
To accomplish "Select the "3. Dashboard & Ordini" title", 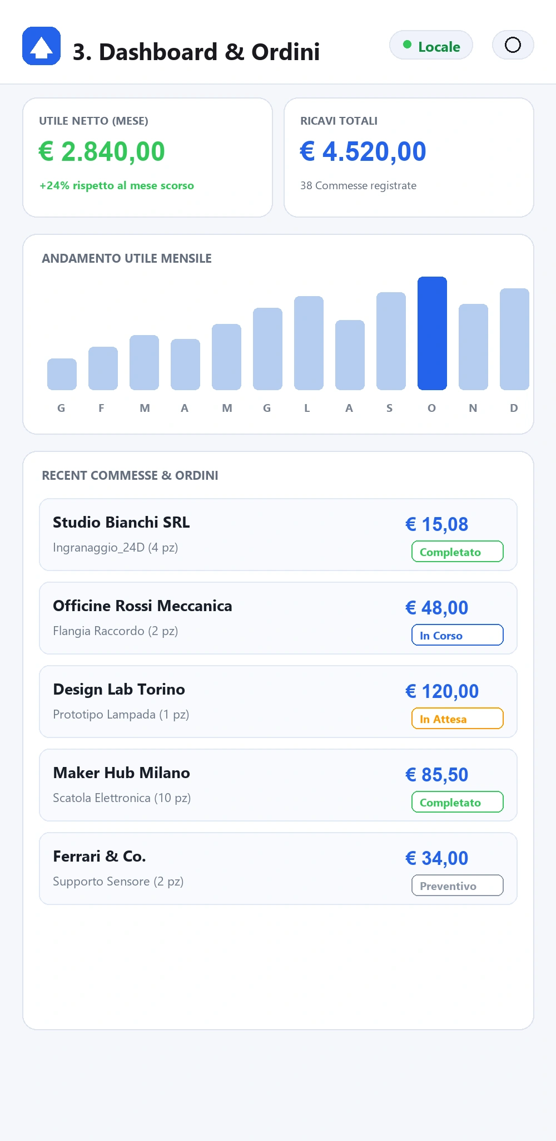I will point(196,52).
